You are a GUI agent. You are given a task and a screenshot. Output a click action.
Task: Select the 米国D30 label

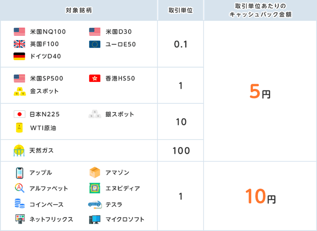tap(119, 32)
